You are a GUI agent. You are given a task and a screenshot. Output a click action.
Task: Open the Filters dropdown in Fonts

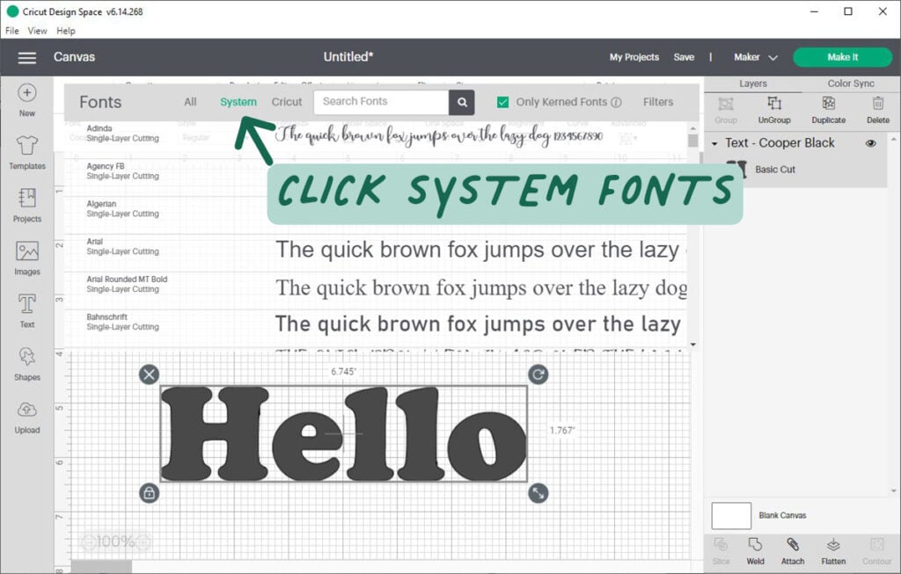click(658, 102)
